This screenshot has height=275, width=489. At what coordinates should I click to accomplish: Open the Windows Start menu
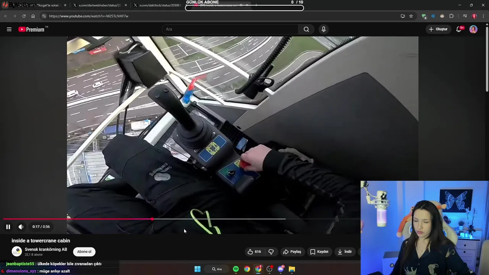(x=198, y=269)
